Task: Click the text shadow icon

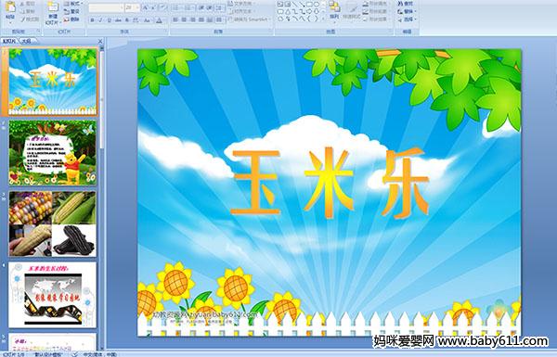Action: pyautogui.click(x=126, y=20)
